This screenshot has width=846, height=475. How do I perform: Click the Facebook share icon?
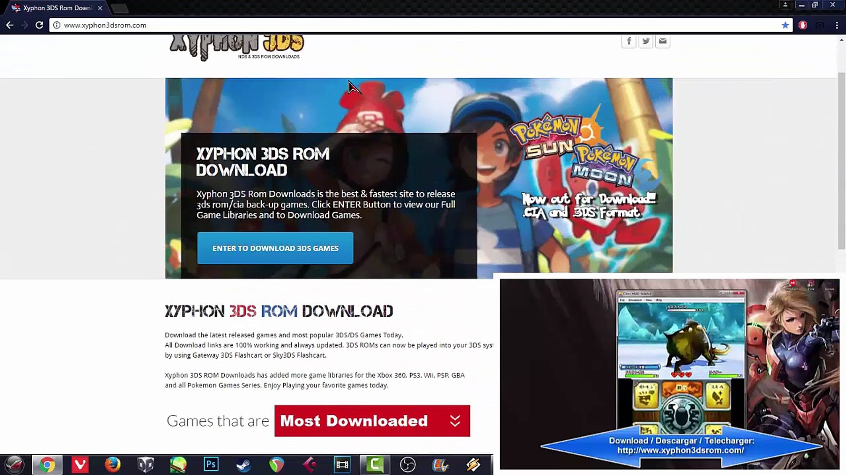click(629, 41)
